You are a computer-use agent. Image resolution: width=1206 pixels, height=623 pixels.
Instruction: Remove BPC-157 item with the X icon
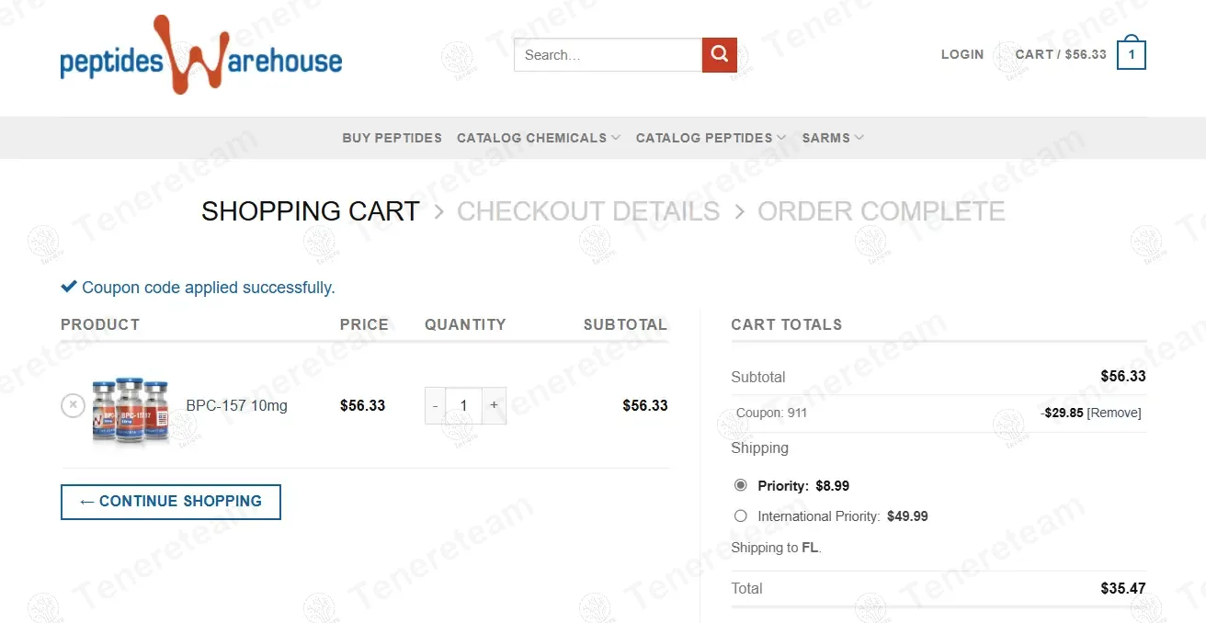pos(73,405)
